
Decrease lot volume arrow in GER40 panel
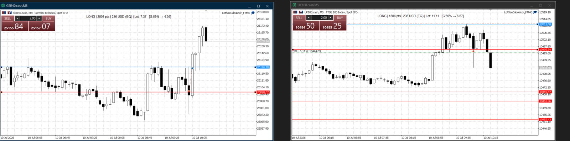click(x=17, y=19)
